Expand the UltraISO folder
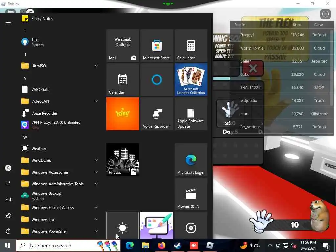This screenshot has width=336, height=252. coord(60,66)
